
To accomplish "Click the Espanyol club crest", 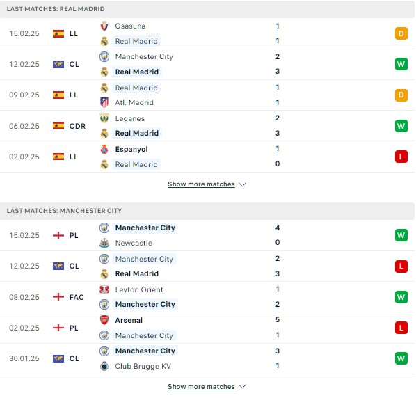I will (x=104, y=150).
